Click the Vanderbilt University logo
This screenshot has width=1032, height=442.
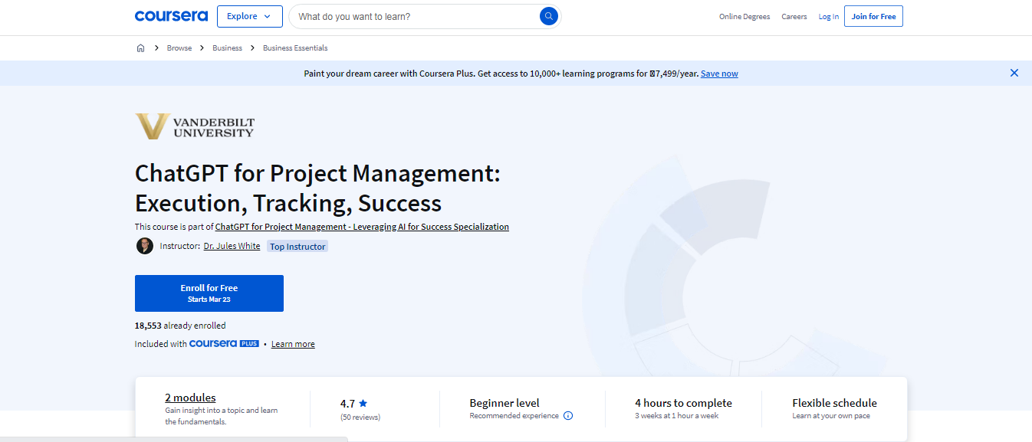pyautogui.click(x=195, y=127)
